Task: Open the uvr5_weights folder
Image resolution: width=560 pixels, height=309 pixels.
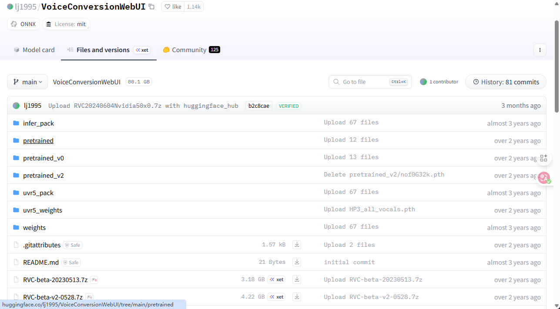Action: [x=43, y=210]
